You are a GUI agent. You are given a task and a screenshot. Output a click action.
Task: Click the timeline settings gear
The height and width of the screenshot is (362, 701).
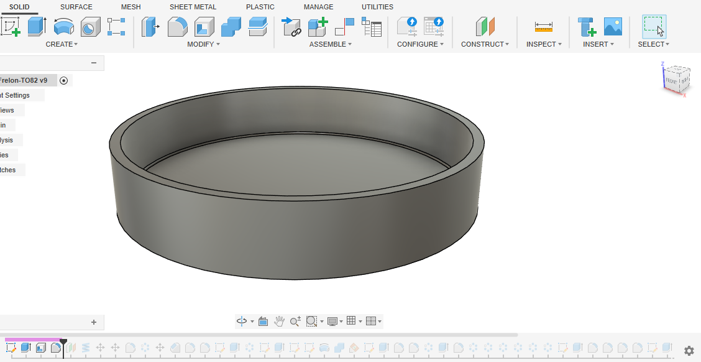(x=689, y=351)
